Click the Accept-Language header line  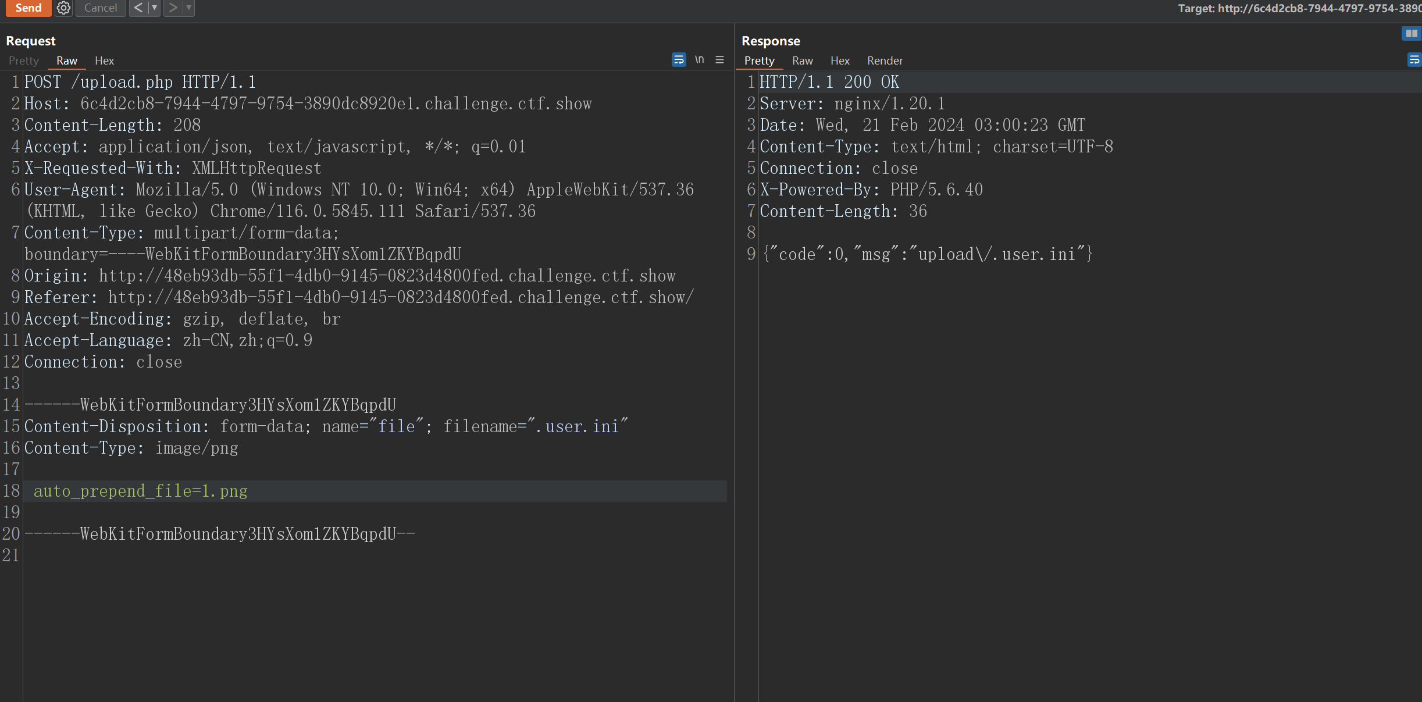[169, 340]
